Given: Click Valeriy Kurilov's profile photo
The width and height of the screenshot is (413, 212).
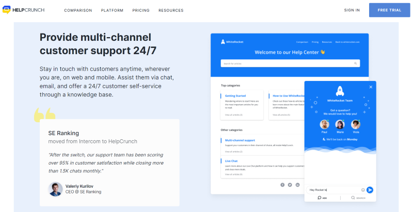Looking at the screenshot, I should tap(56, 189).
